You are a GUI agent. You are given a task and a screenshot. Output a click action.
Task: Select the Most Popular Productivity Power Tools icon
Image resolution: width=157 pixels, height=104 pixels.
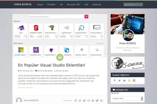[97, 50]
